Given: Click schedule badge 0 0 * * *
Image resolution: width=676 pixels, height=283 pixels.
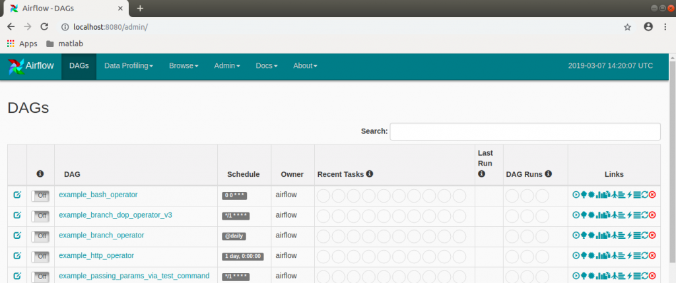Looking at the screenshot, I should (234, 195).
